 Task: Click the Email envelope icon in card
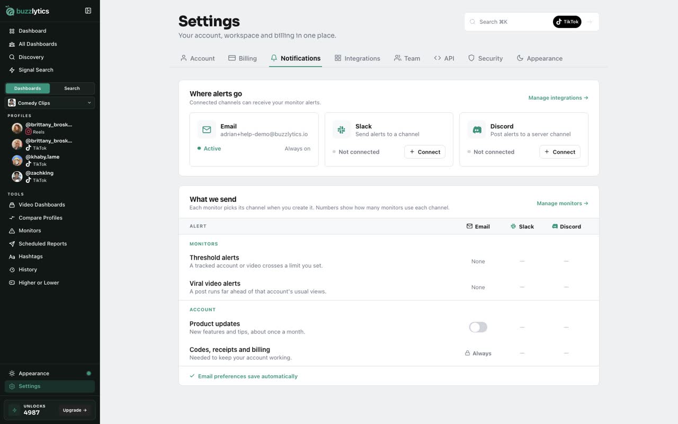(207, 130)
